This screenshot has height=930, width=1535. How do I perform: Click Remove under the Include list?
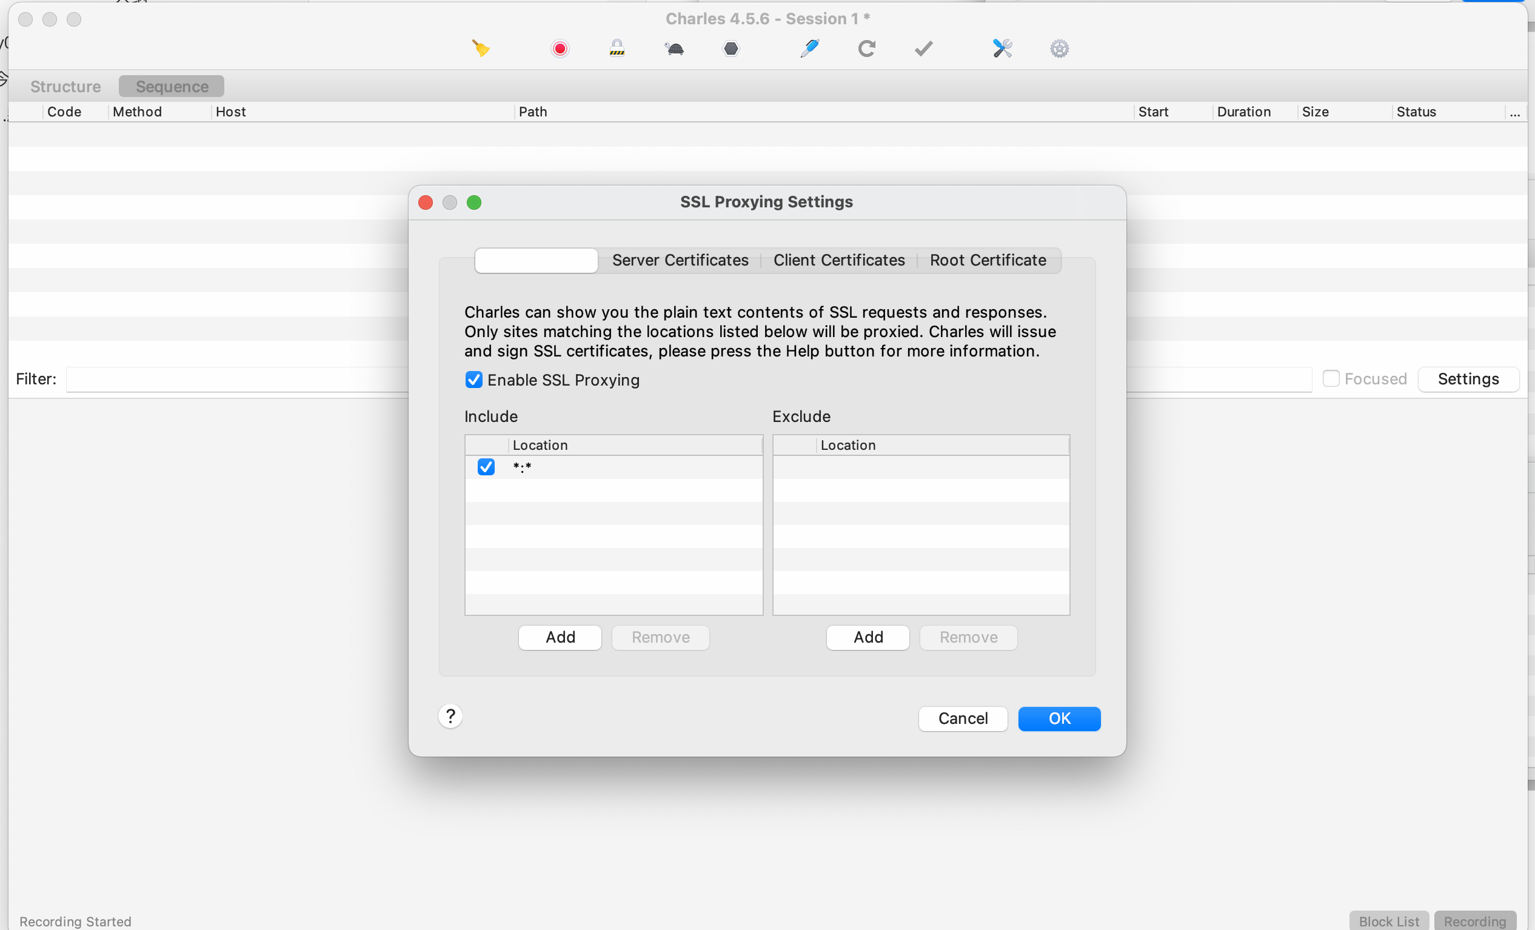tap(660, 637)
